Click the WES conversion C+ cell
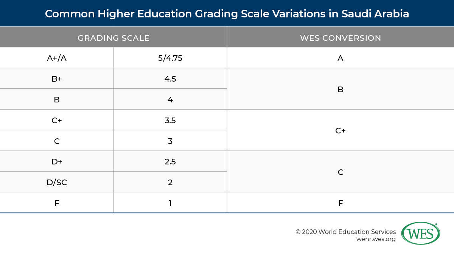This screenshot has width=454, height=257. [340, 131]
